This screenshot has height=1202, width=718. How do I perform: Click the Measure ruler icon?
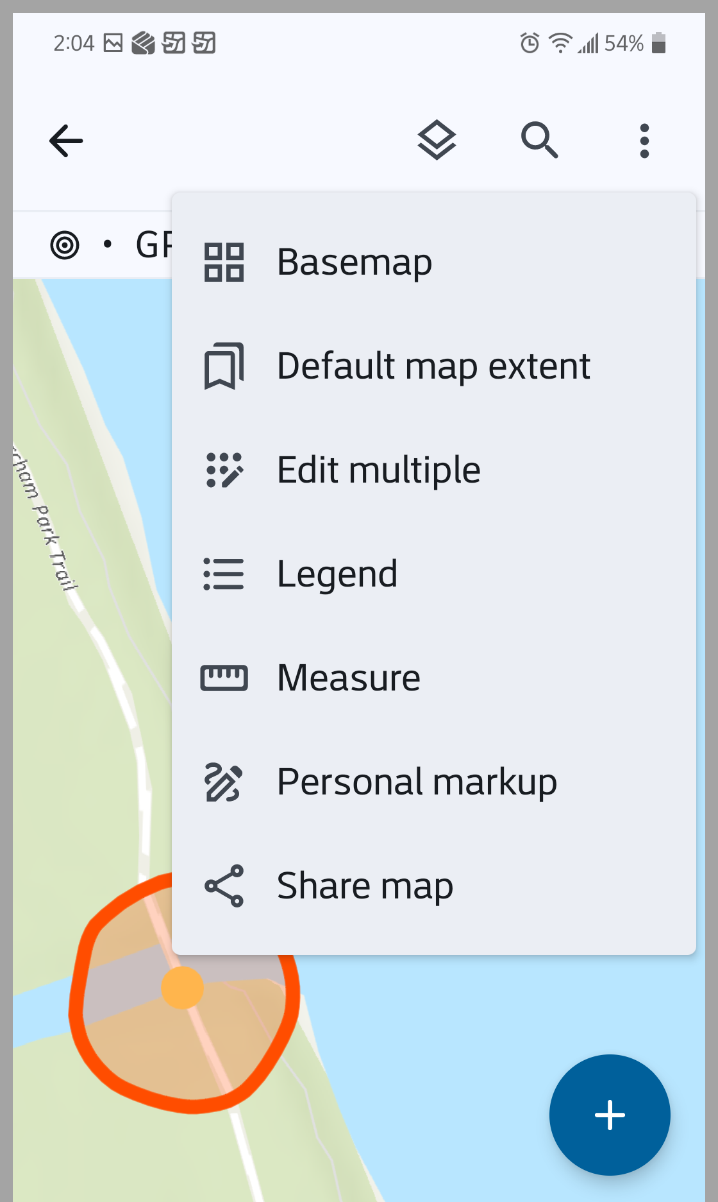click(x=224, y=678)
